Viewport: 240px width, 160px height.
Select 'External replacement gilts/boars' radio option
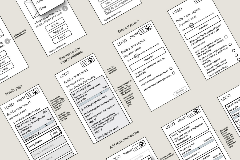173,73
